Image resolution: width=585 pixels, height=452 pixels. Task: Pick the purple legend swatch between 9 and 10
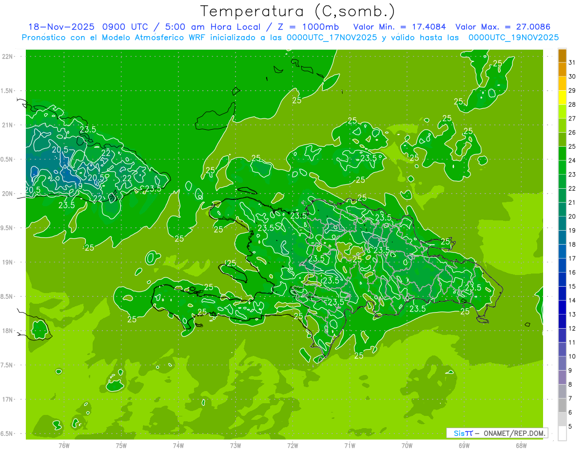[x=562, y=363]
